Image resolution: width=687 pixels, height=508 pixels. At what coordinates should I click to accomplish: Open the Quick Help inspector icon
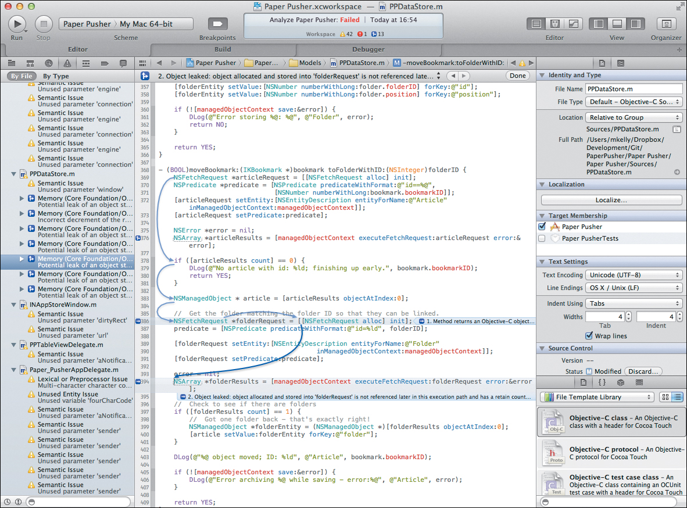[621, 63]
